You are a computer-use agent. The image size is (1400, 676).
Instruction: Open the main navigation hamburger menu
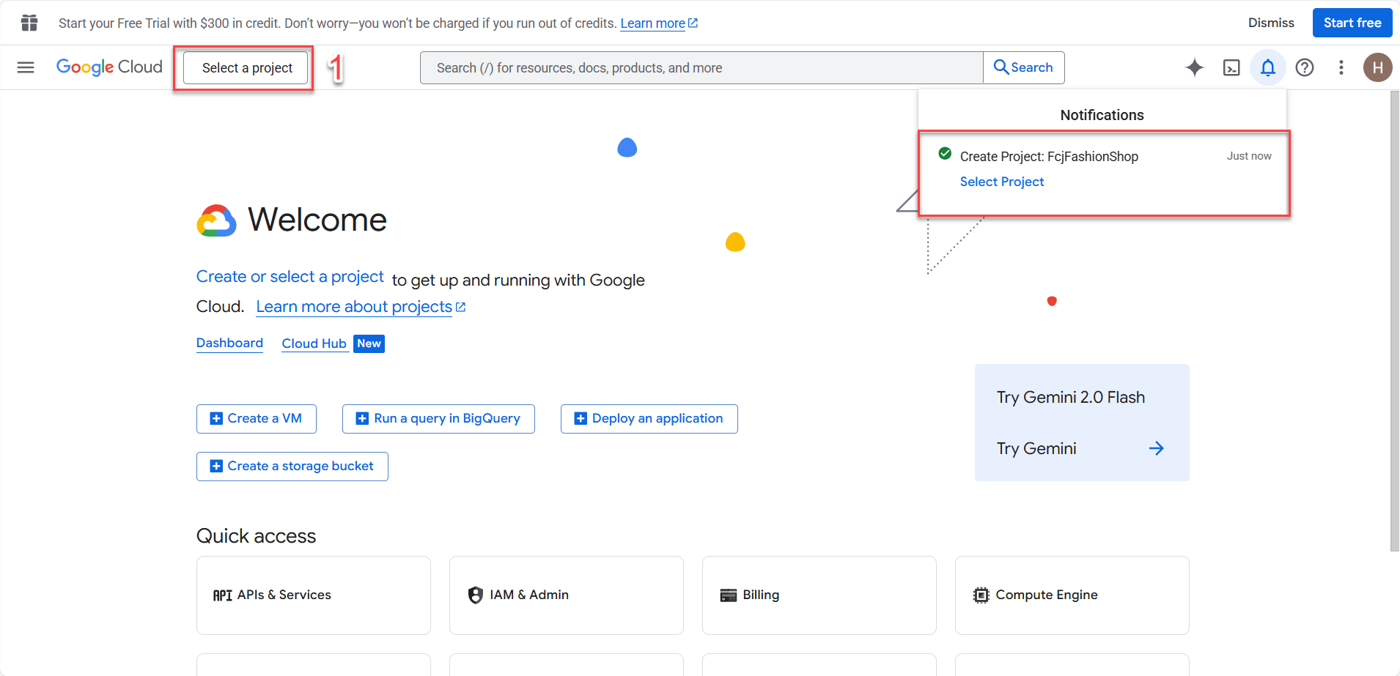tap(26, 67)
